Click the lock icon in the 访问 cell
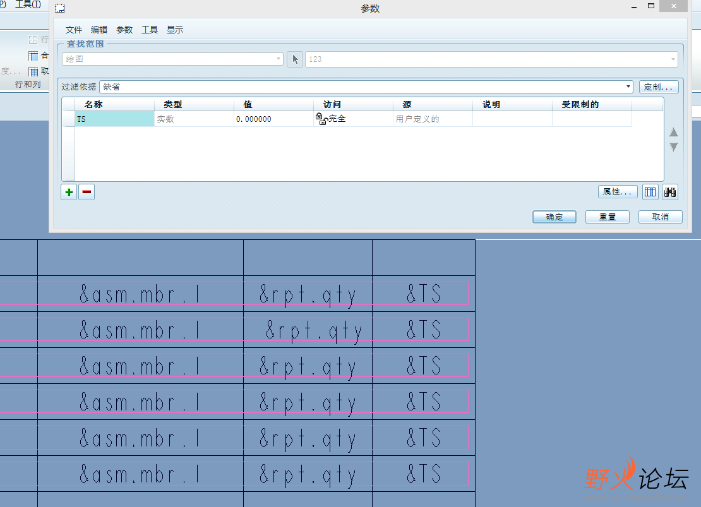Viewport: 701px width, 507px height. tap(321, 119)
